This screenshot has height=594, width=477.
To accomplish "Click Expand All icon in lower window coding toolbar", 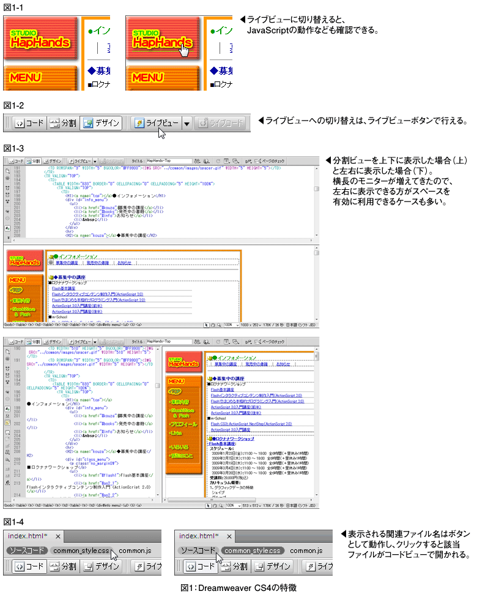I will pyautogui.click(x=7, y=382).
